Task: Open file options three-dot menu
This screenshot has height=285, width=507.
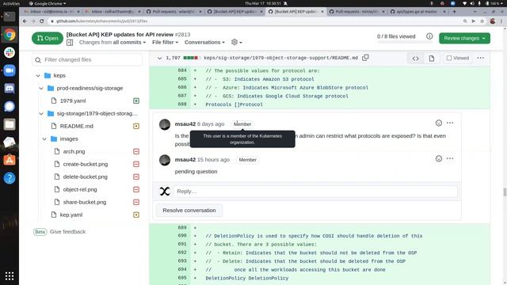Action: pos(481,58)
